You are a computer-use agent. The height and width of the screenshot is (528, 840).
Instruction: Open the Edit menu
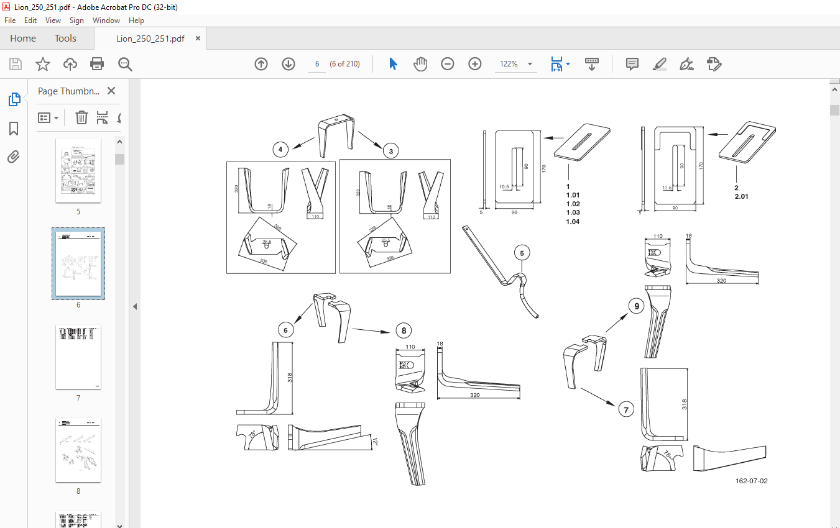30,20
